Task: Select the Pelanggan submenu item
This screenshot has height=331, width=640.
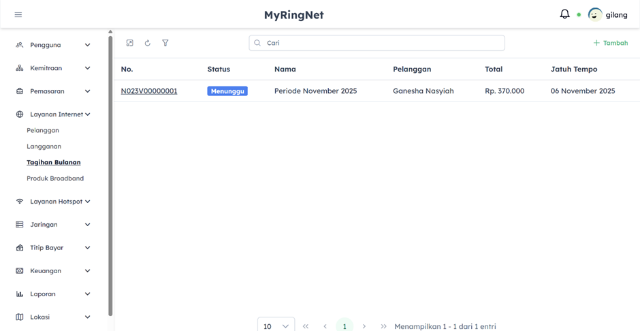Action: (x=43, y=130)
